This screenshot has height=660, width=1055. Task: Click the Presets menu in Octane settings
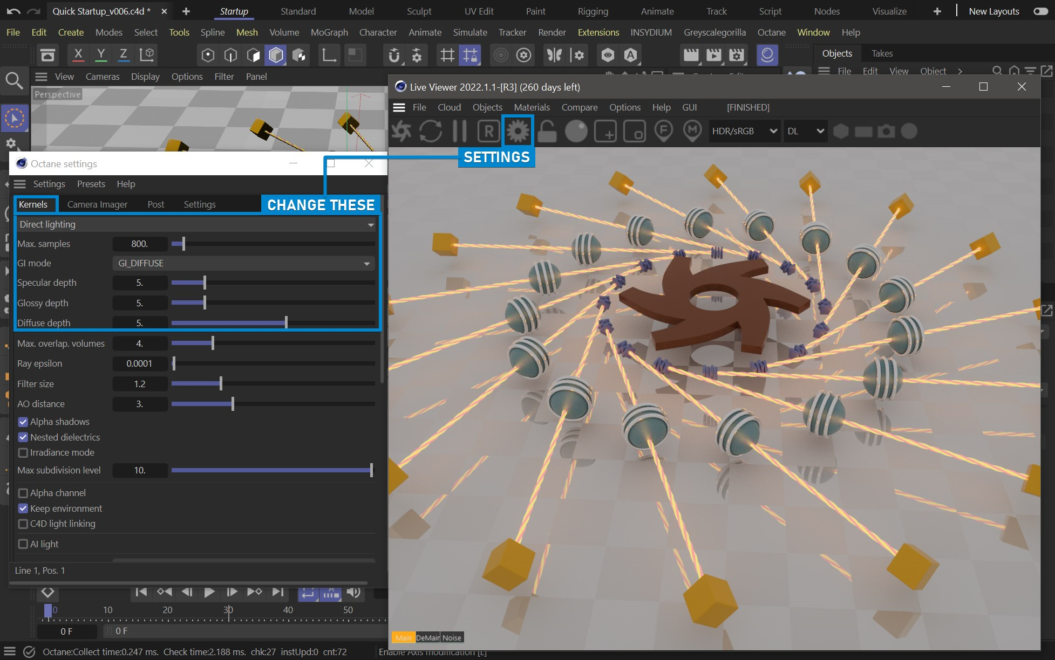point(91,184)
